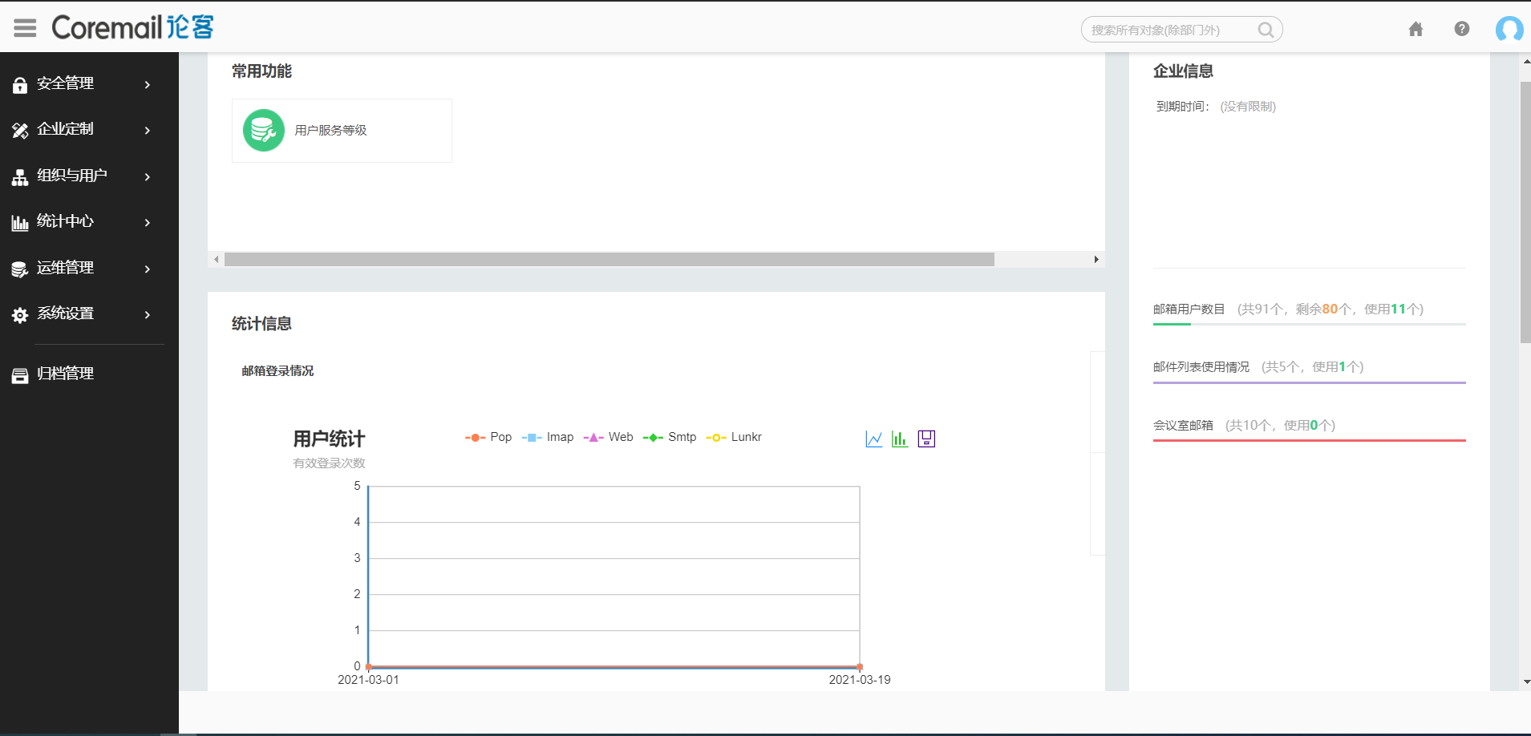1531x736 pixels.
Task: Expand 安全管理 submenu chevron
Action: [148, 84]
